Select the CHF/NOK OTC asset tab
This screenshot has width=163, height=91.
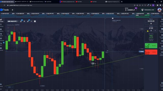click(x=23, y=15)
